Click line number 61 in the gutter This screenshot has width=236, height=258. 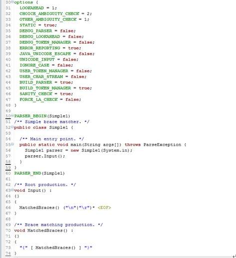click(x=8, y=179)
